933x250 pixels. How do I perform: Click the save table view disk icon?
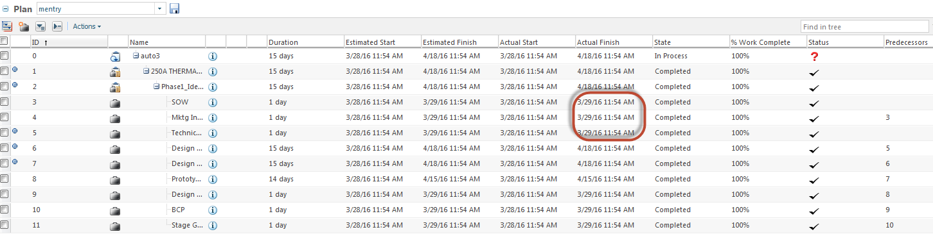click(x=174, y=9)
